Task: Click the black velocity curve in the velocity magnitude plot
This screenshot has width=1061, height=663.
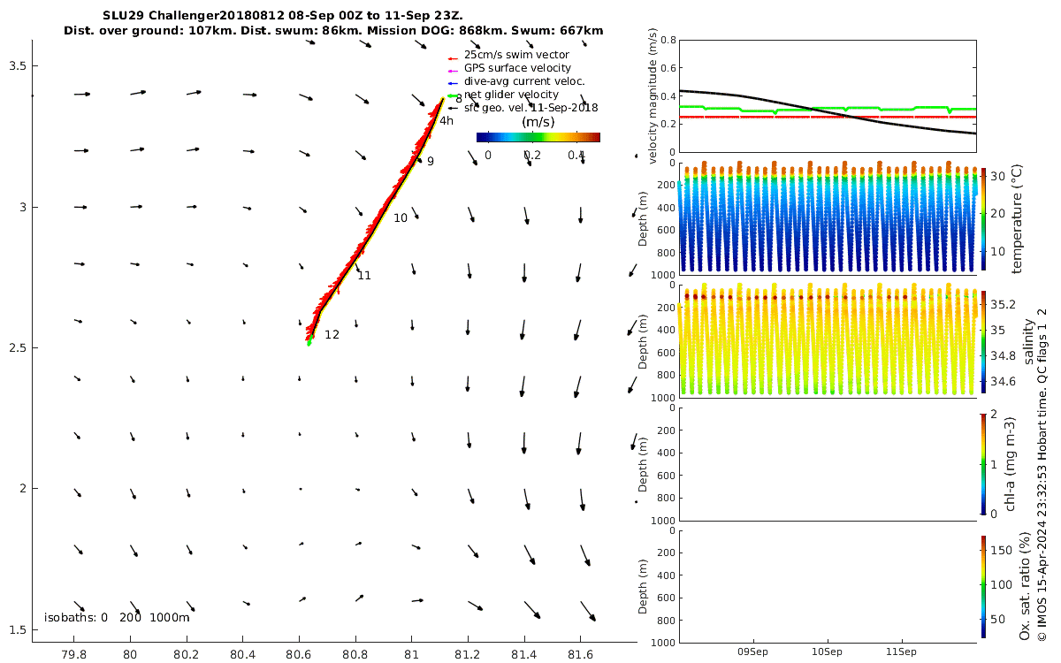Action: pyautogui.click(x=828, y=110)
